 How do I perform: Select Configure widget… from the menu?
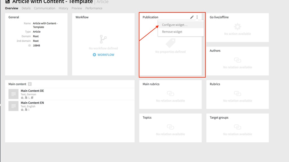point(174,25)
